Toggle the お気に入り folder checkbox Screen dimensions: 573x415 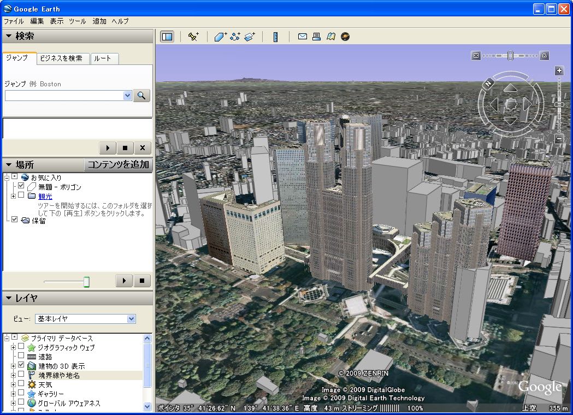point(14,176)
